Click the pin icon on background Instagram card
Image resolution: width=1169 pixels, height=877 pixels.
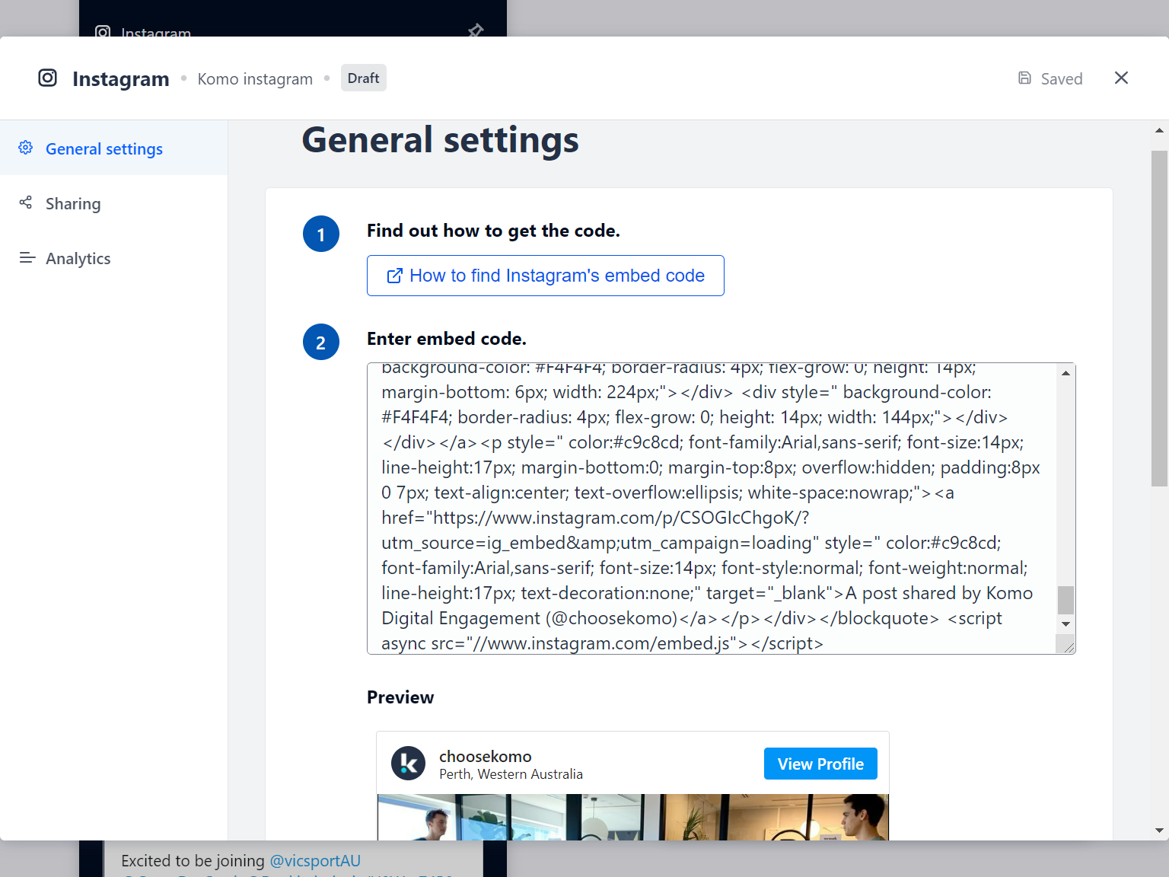click(x=476, y=30)
